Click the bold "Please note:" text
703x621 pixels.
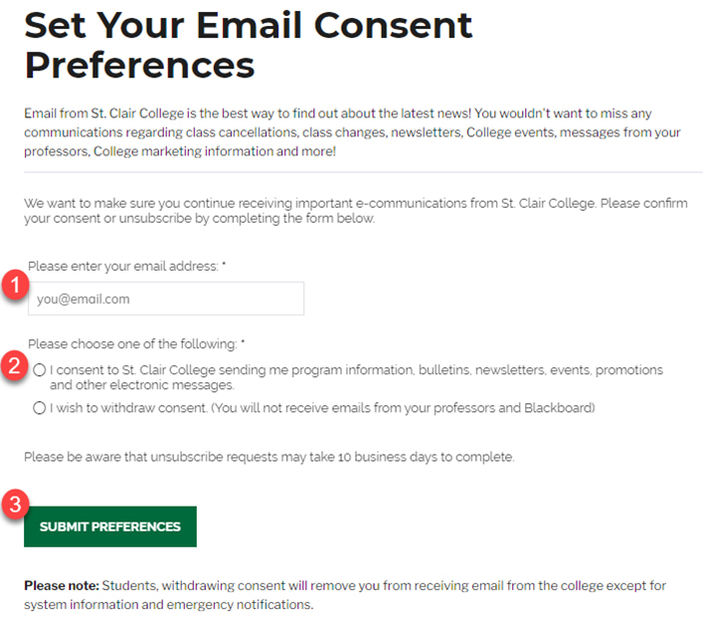tap(62, 586)
